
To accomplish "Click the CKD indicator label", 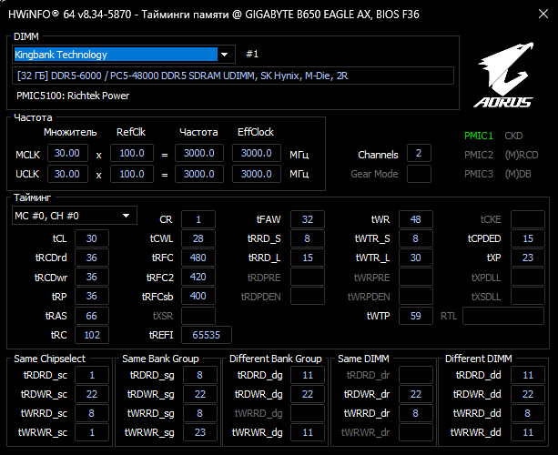I will pyautogui.click(x=513, y=136).
